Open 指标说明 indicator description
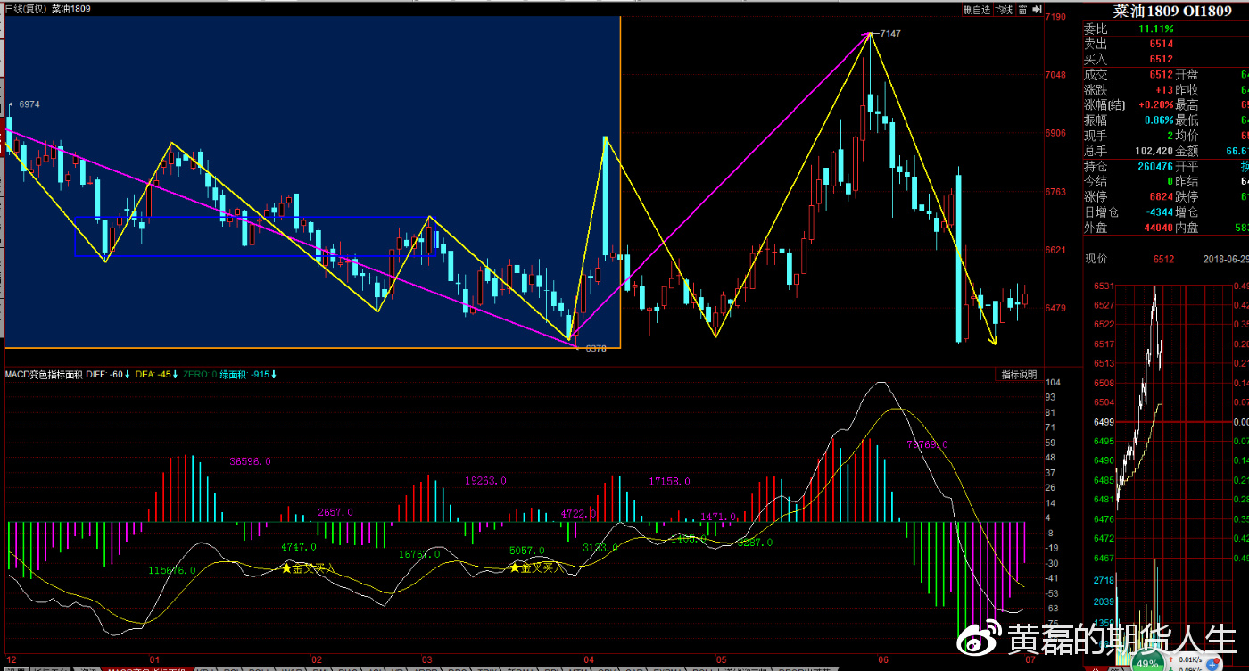 [x=1019, y=374]
